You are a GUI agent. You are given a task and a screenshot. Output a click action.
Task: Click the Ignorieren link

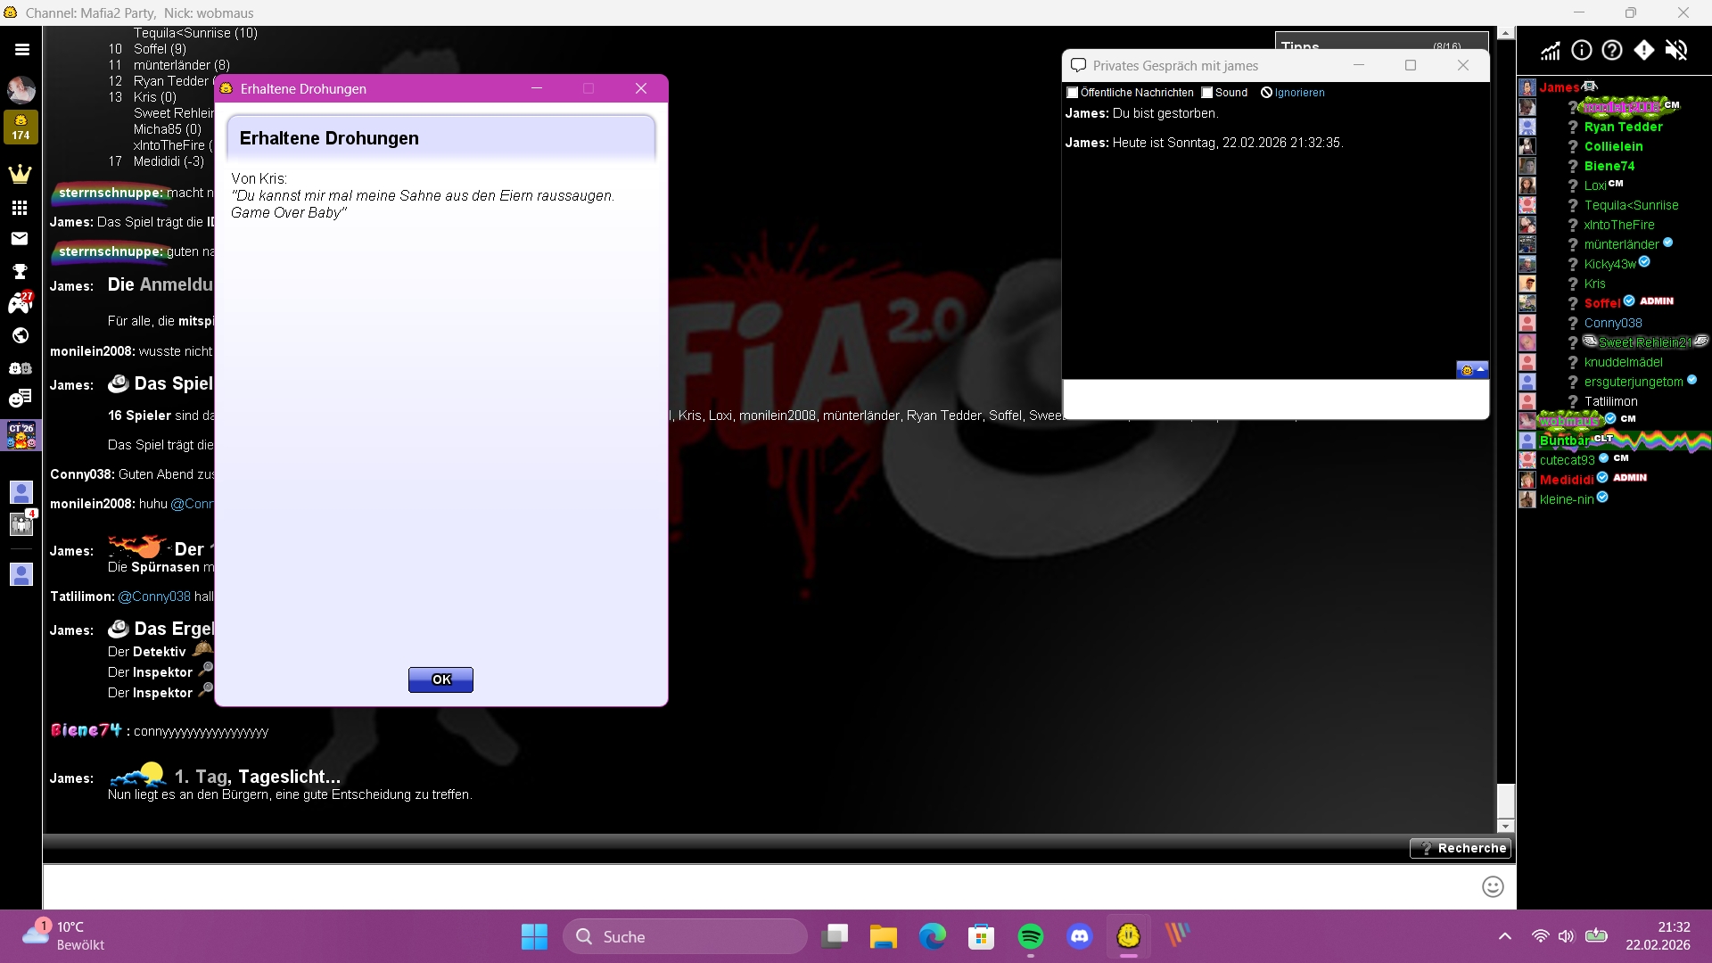coord(1298,93)
